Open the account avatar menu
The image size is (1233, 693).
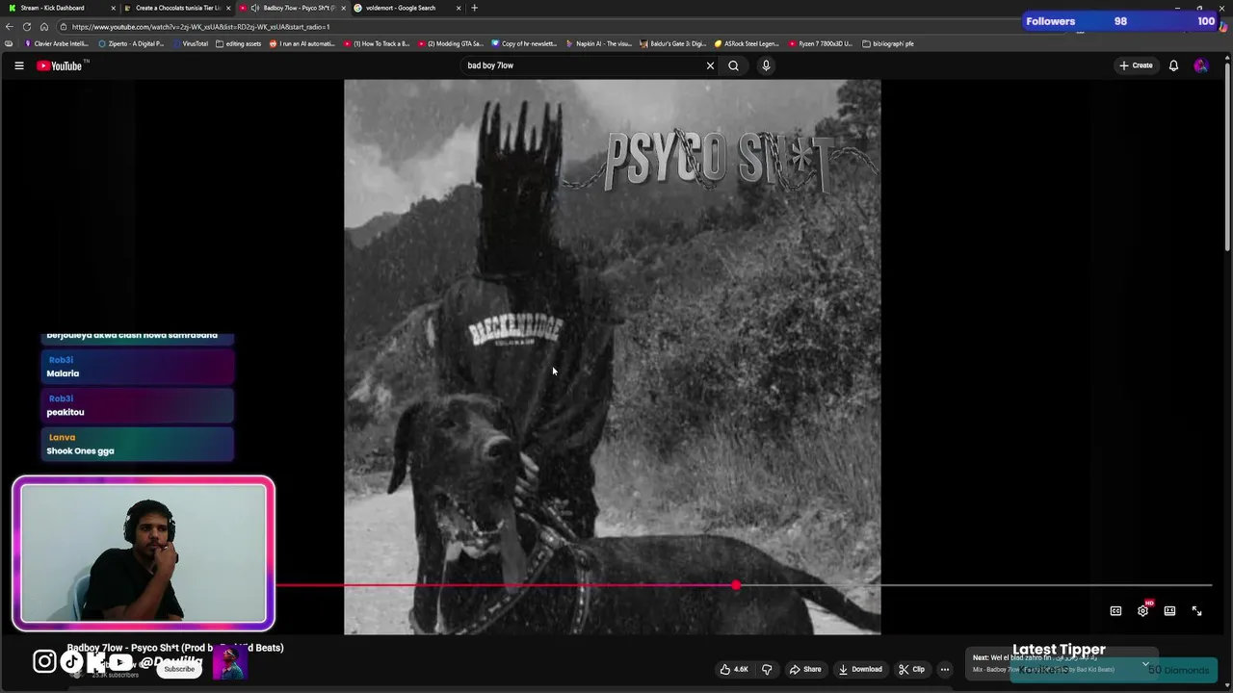(x=1200, y=65)
